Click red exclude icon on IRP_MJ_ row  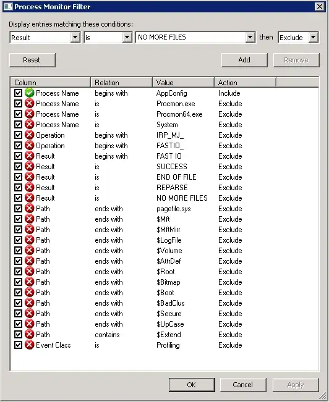30,135
